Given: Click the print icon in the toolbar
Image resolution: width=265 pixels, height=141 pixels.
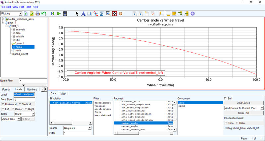Looking at the screenshot, I should pyautogui.click(x=38, y=14).
